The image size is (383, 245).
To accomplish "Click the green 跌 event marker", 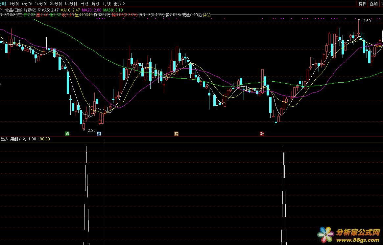I will coord(67,133).
